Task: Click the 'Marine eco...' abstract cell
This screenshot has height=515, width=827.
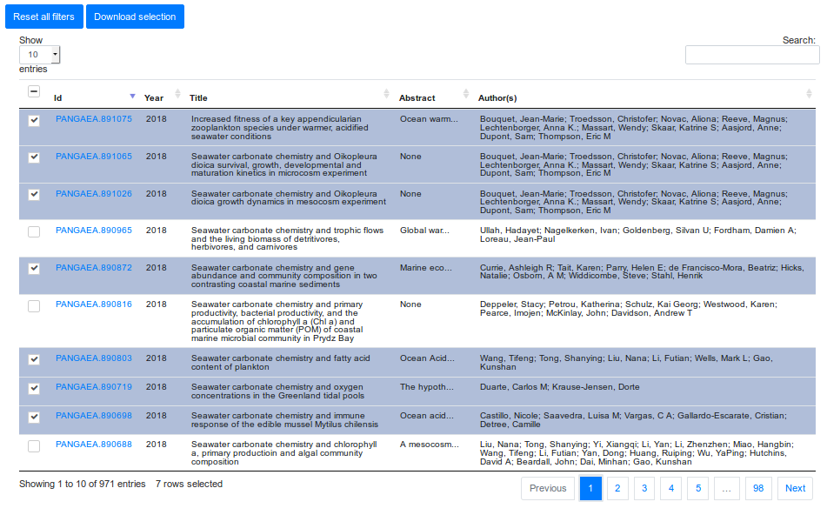Action: 425,268
